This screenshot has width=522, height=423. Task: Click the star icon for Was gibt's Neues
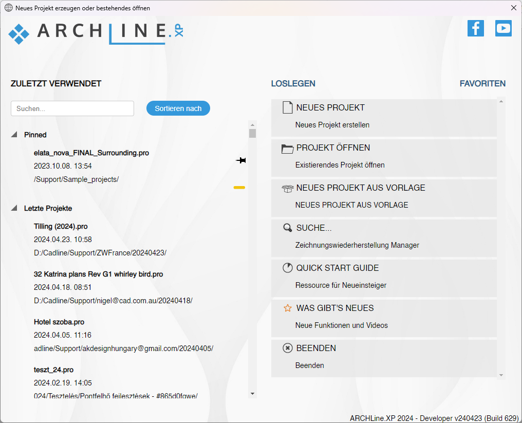(x=288, y=308)
